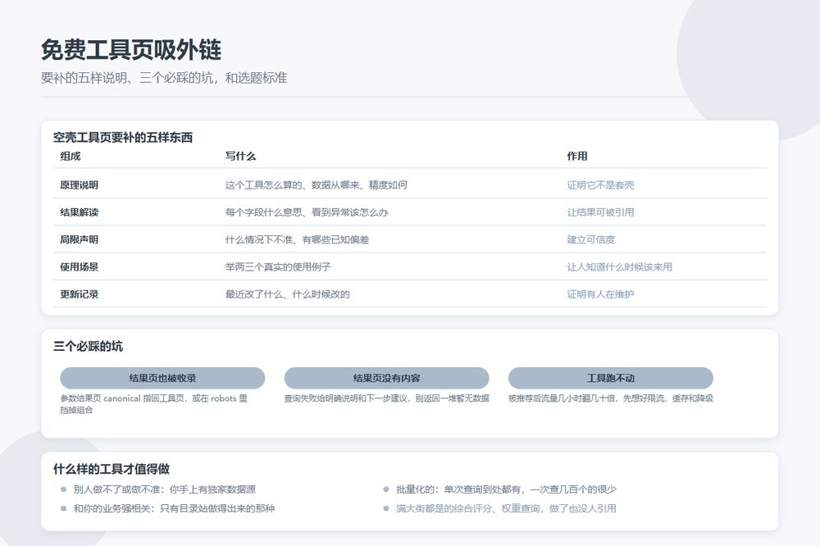Click the heading 三个必踩的坑
820x546 pixels.
pyautogui.click(x=88, y=346)
